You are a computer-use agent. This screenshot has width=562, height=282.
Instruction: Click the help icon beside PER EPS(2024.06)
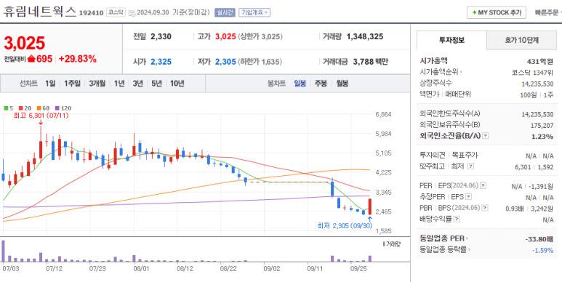tap(483, 185)
